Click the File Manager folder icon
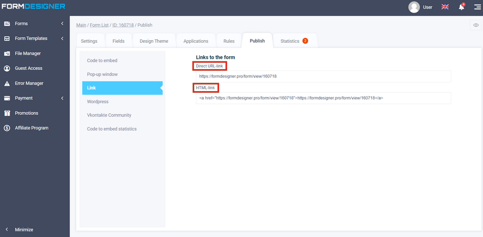The width and height of the screenshot is (483, 237). 7,53
